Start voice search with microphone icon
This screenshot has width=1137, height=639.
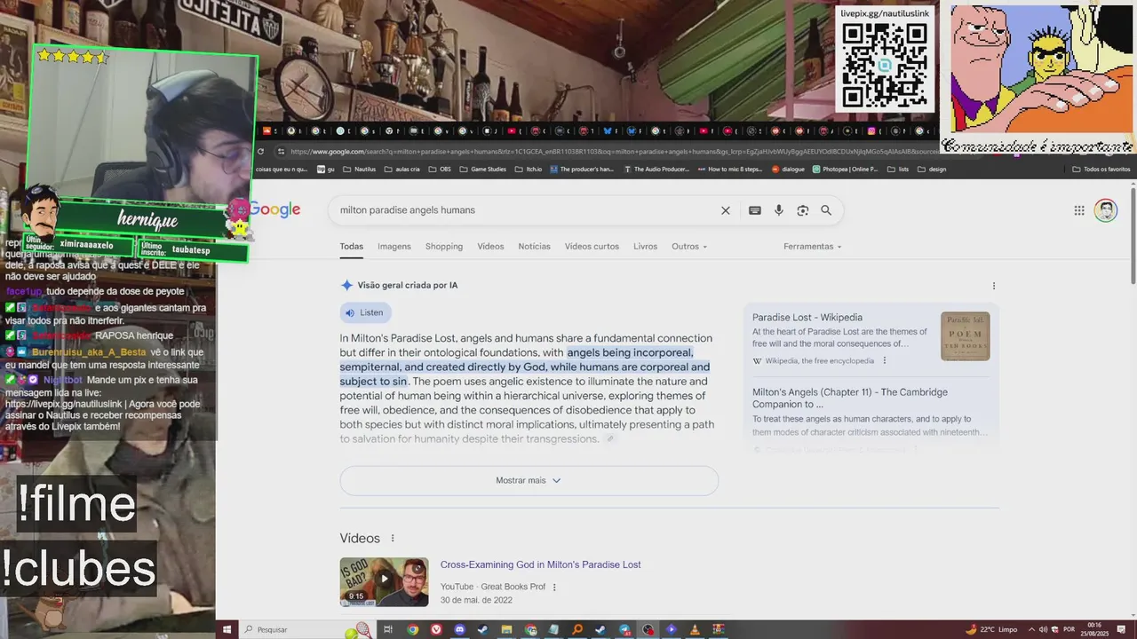(x=778, y=210)
